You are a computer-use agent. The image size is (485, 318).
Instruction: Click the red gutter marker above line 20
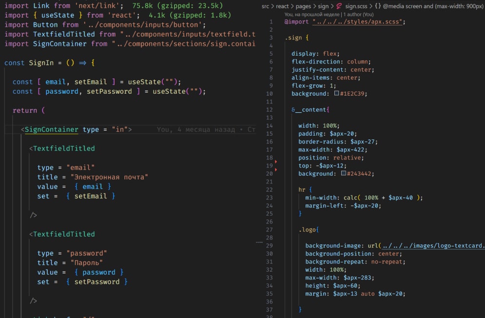[x=275, y=169]
